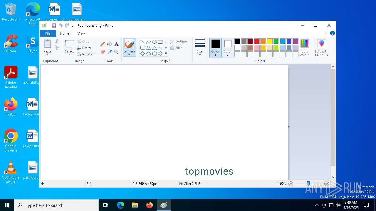Pick the green color swatch
This screenshot has height=211, width=376.
(276, 41)
